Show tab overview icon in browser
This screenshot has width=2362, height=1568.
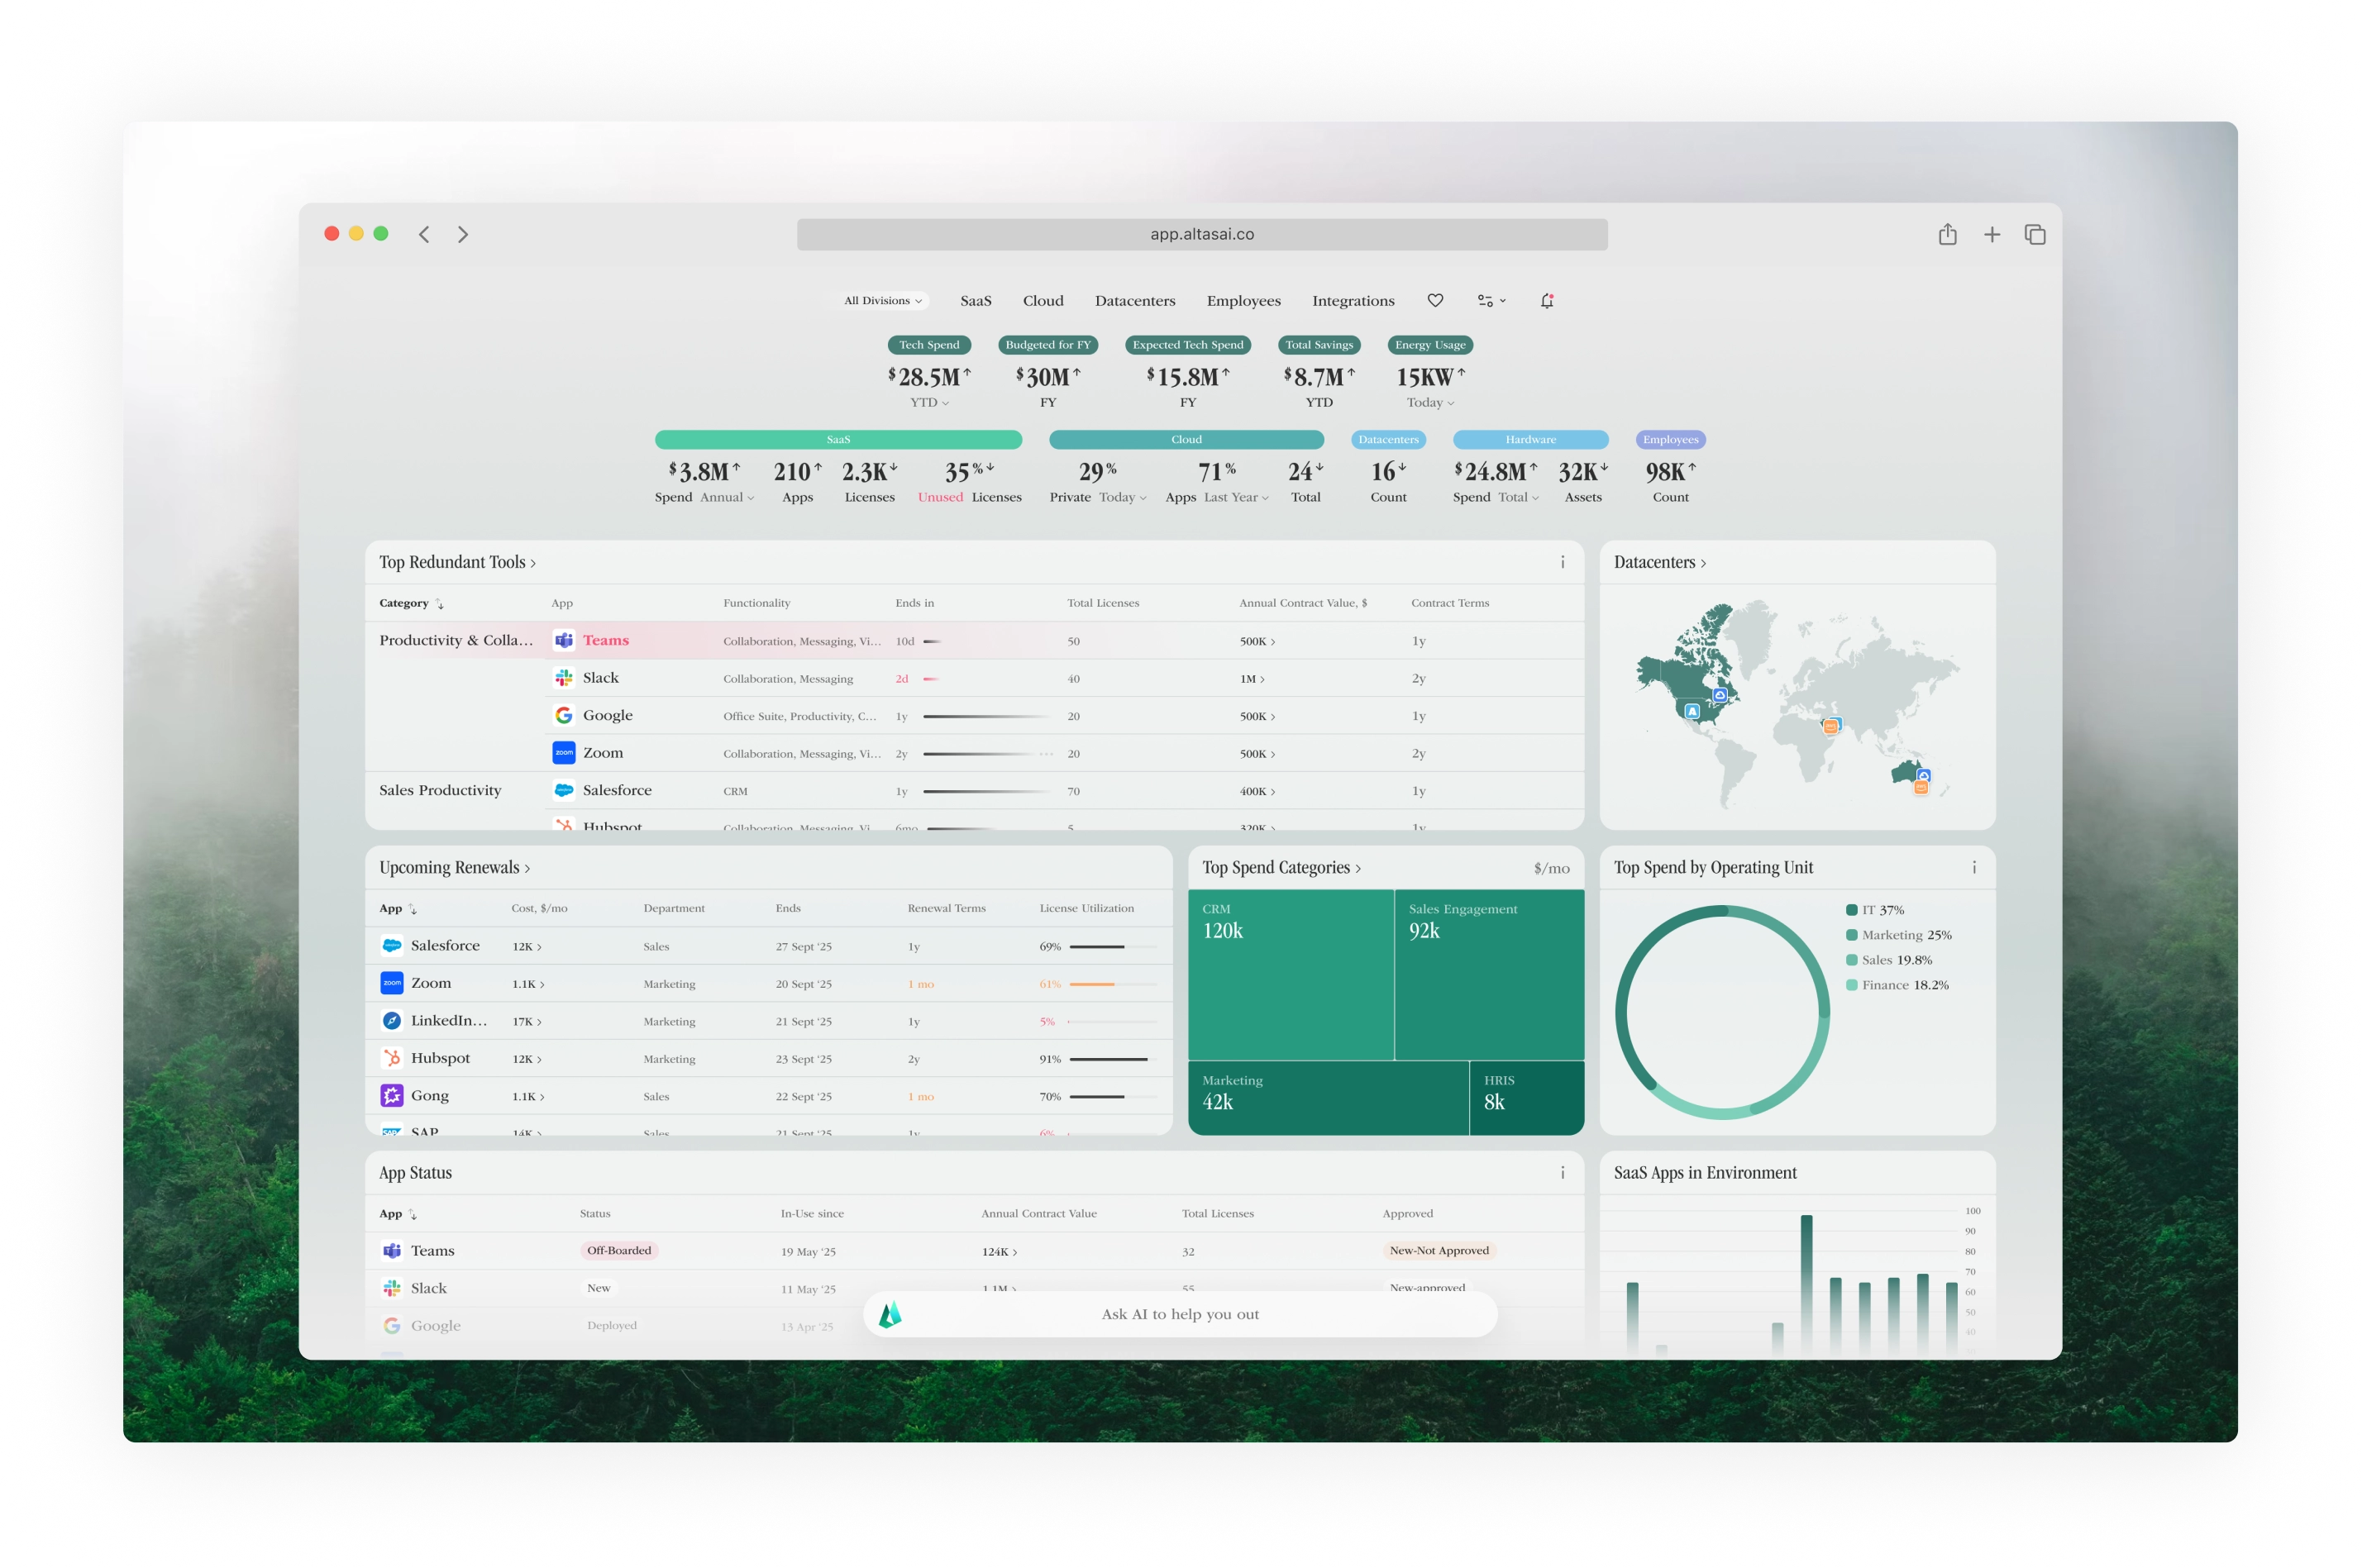click(x=2035, y=234)
